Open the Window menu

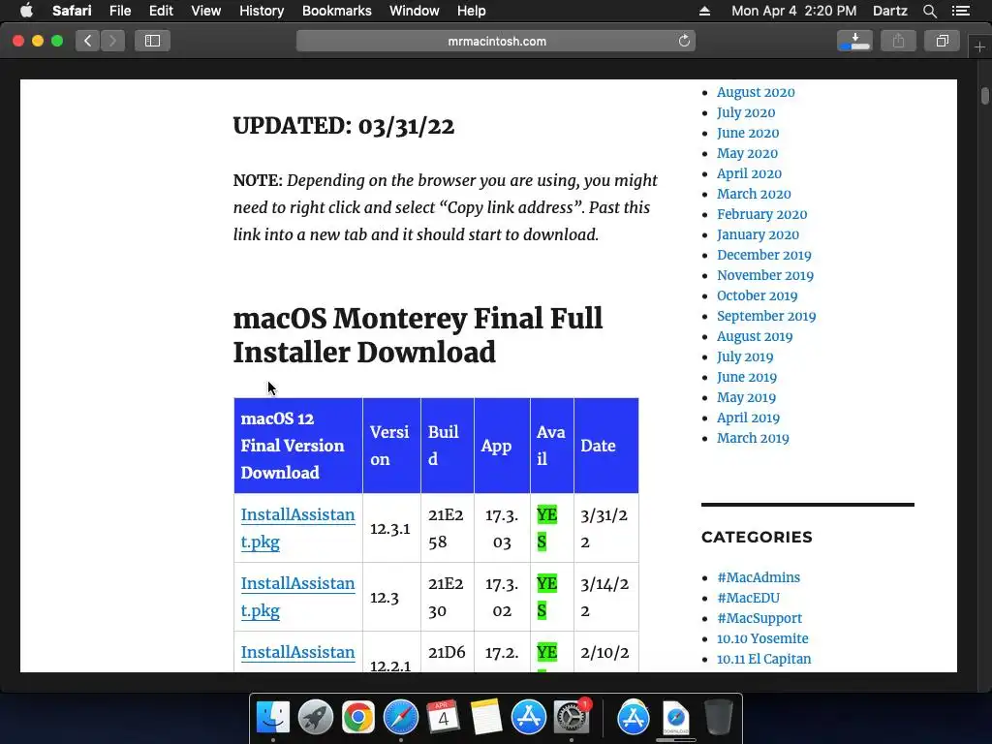415,11
